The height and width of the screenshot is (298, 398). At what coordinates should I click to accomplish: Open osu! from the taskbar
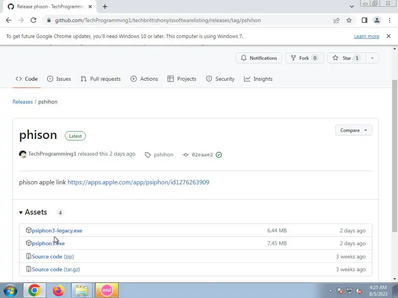tap(106, 290)
